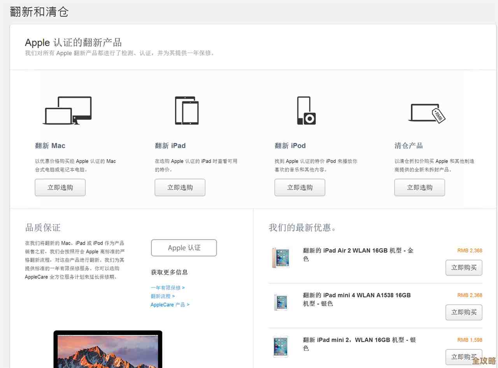Click 立即购买 for iPad mini 2
498x368 pixels.
[464, 357]
